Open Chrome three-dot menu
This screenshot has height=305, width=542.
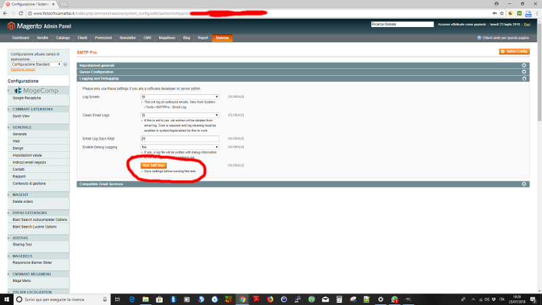click(537, 13)
